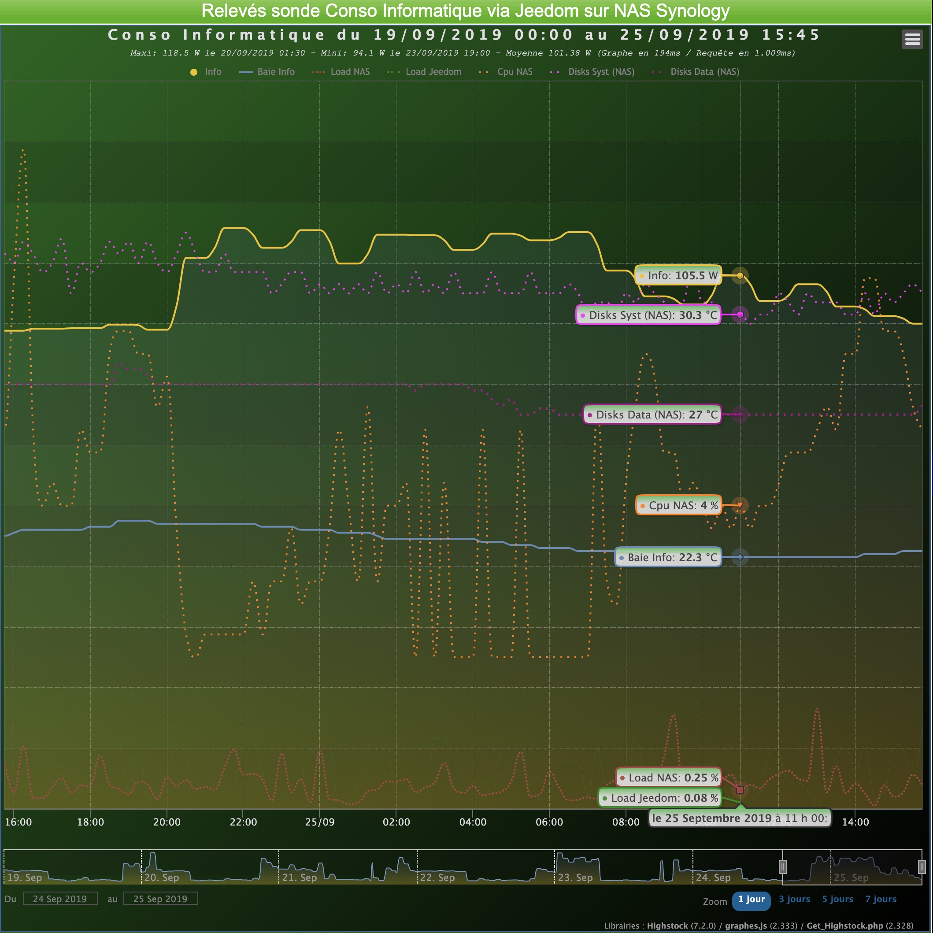Screen dimensions: 933x933
Task: Click the 08:00 x-axis label
Action: [x=626, y=822]
